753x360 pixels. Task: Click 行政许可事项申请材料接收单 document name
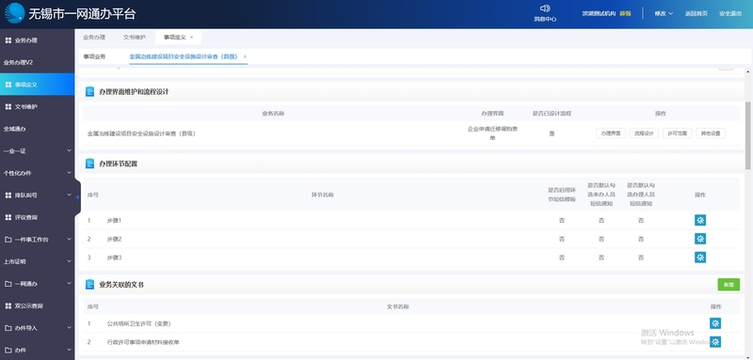pos(143,342)
